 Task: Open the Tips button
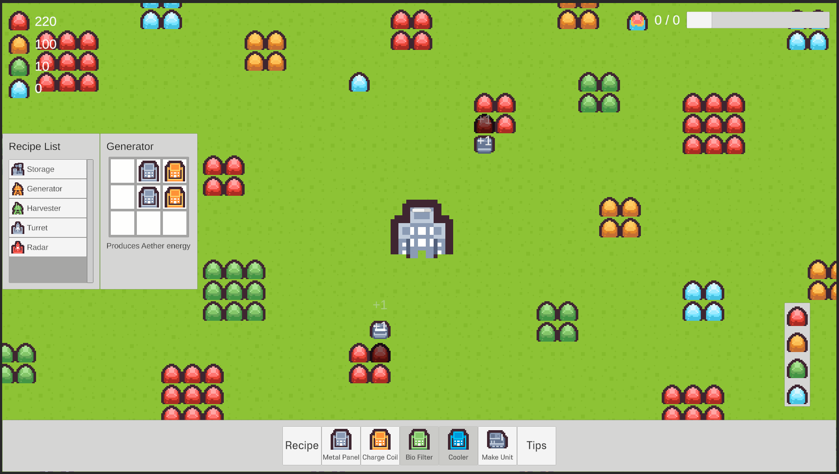click(x=536, y=445)
